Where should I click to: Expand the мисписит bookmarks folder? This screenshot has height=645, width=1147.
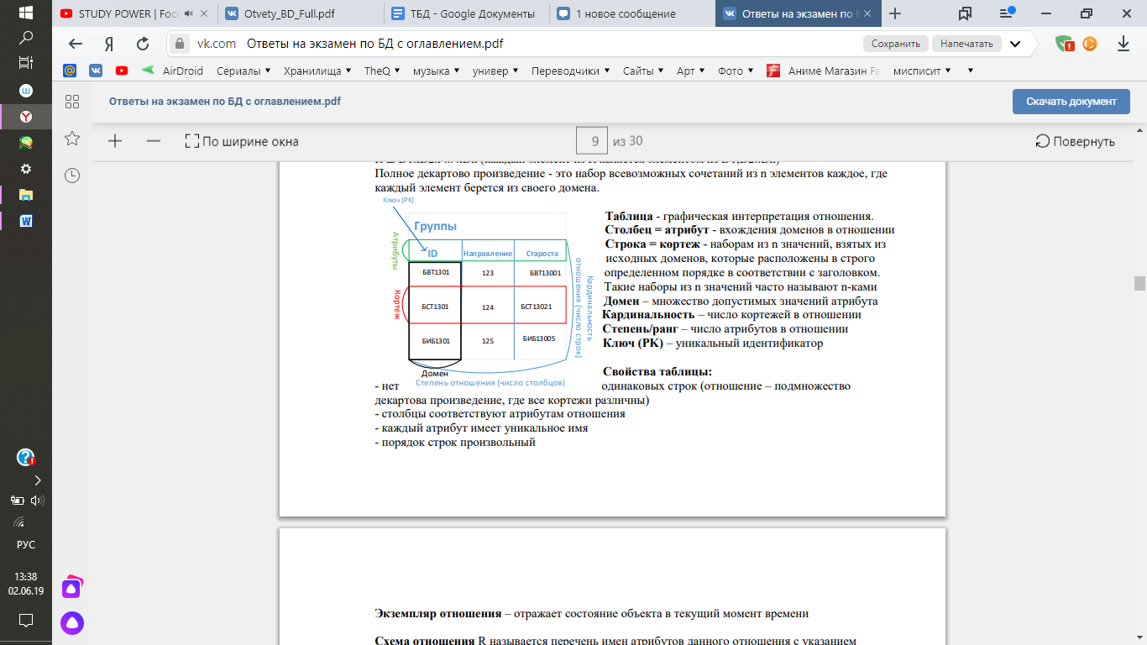(x=922, y=71)
